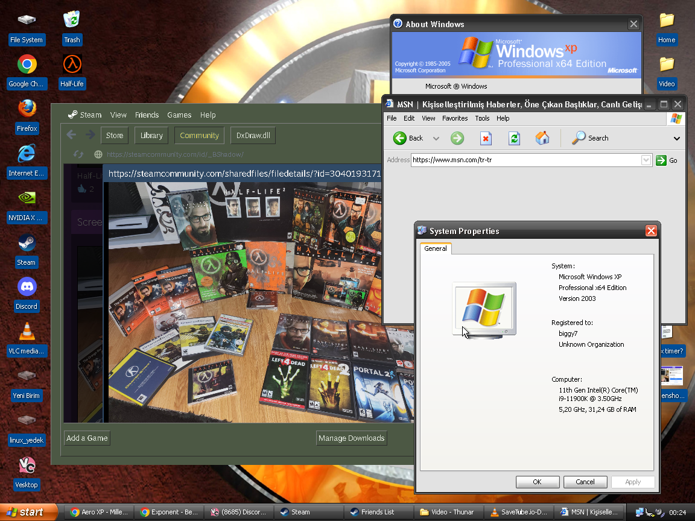Click the Home icon in the MSN browser toolbar
The image size is (695, 521).
[x=542, y=138]
